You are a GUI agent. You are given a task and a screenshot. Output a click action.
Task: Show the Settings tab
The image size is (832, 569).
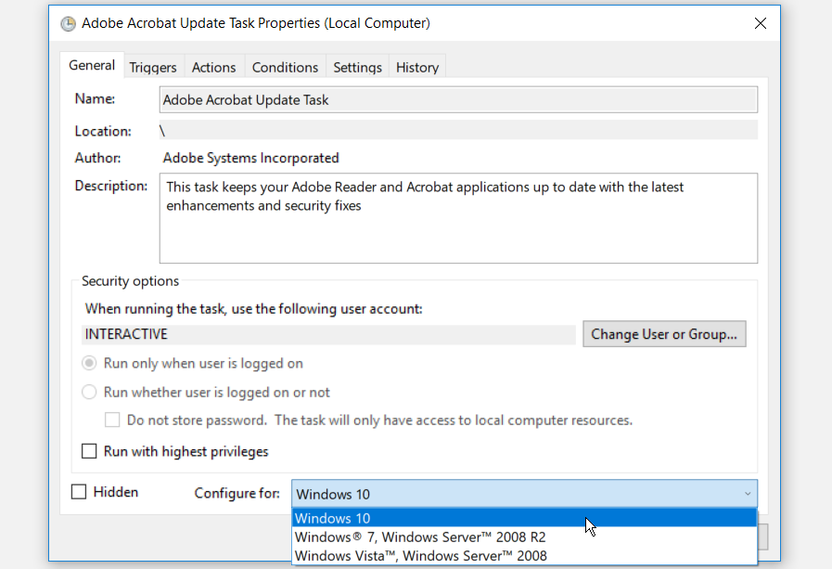click(x=357, y=67)
